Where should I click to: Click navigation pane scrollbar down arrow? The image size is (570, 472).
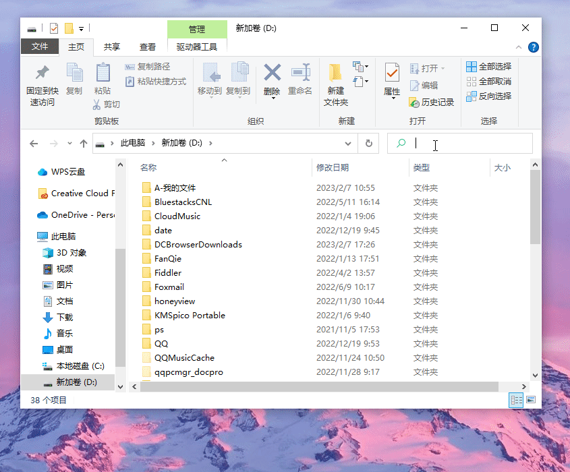120,386
